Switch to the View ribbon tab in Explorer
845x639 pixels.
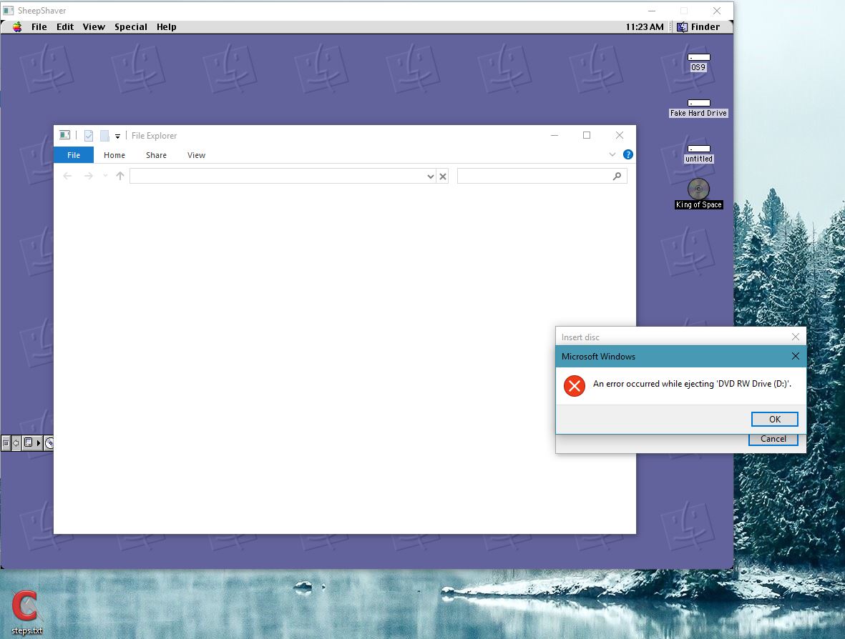coord(196,155)
